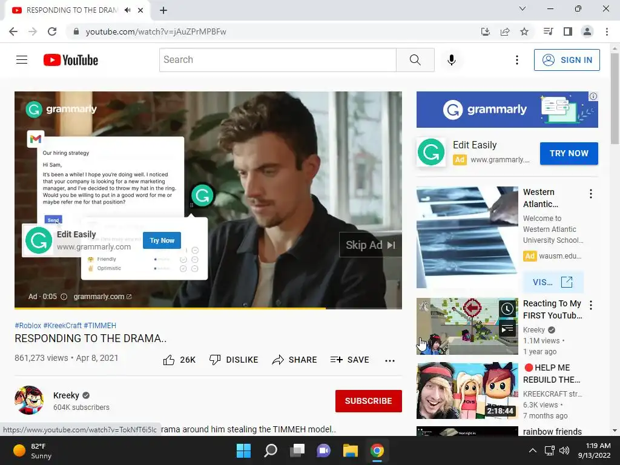Open the #TIMMEH hashtag
The width and height of the screenshot is (620, 465).
coord(100,325)
